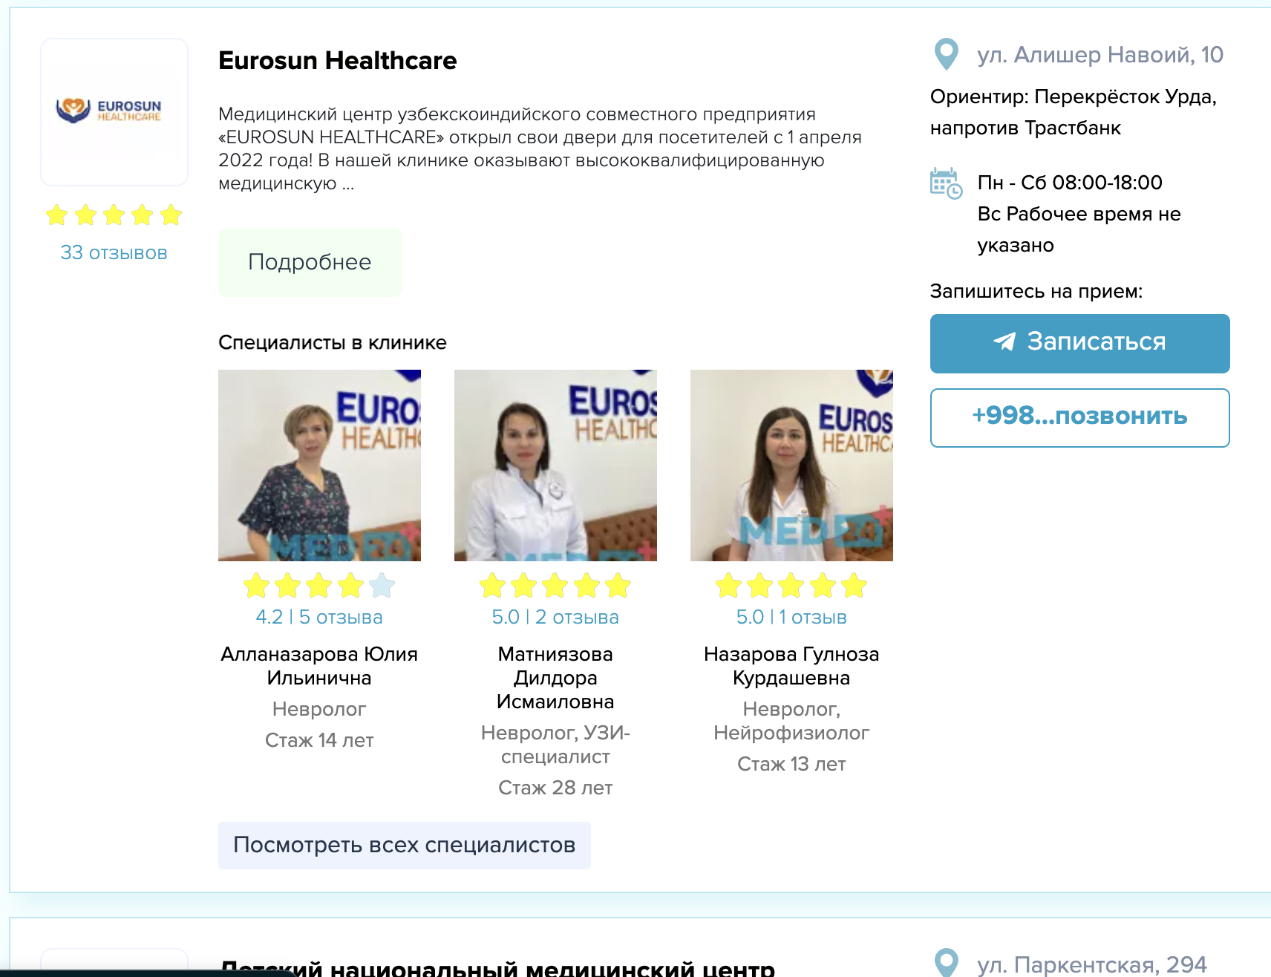Screen dimensions: 1271x977
Task: Click the calendar clock schedule icon
Action: 947,183
